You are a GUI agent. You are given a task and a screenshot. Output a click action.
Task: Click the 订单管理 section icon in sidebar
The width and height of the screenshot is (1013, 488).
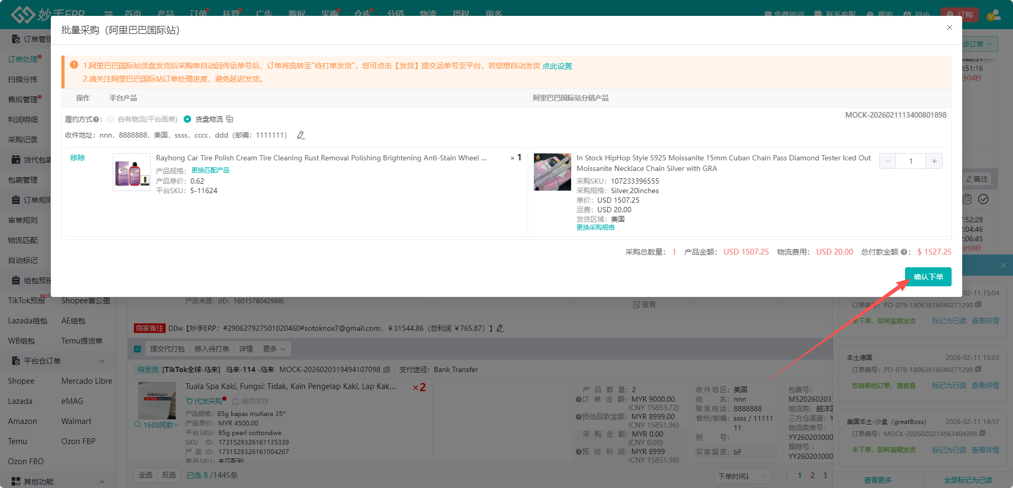point(16,39)
